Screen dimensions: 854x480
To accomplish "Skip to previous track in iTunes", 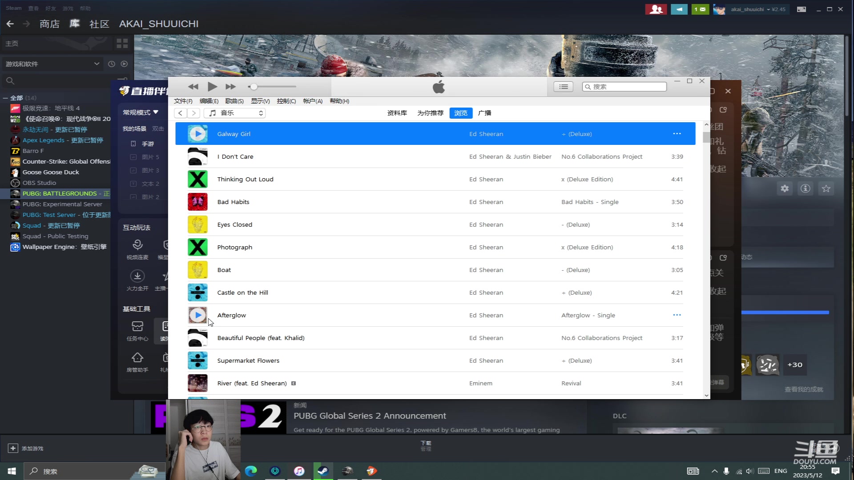I will (193, 87).
